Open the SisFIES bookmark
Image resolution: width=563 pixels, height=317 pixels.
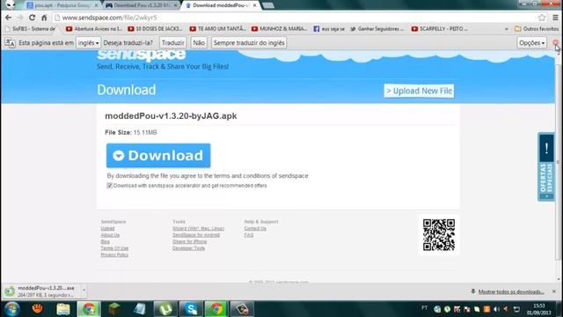[x=31, y=29]
